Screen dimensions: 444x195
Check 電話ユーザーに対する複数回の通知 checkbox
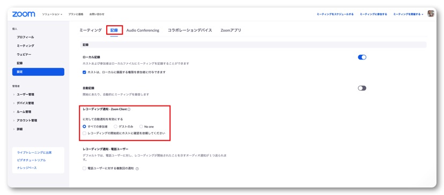click(x=84, y=168)
